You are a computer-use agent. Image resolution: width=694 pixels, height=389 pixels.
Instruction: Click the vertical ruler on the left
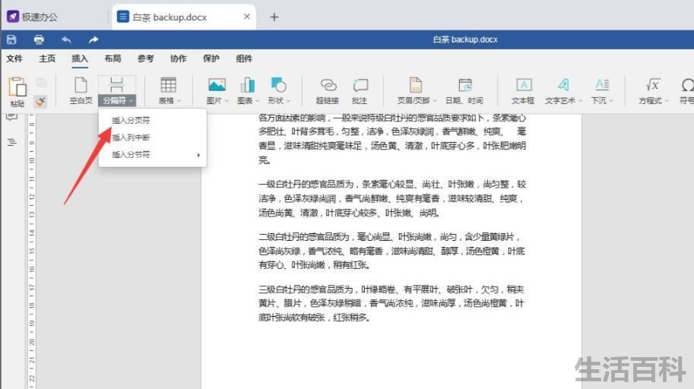[32, 251]
